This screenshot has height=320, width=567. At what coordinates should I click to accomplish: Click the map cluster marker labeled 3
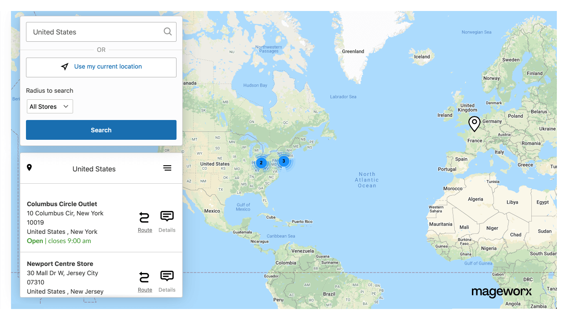coord(283,161)
